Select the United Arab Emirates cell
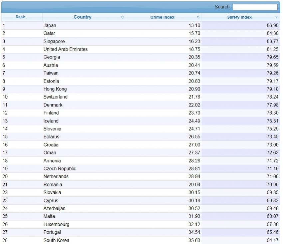 tap(84, 49)
